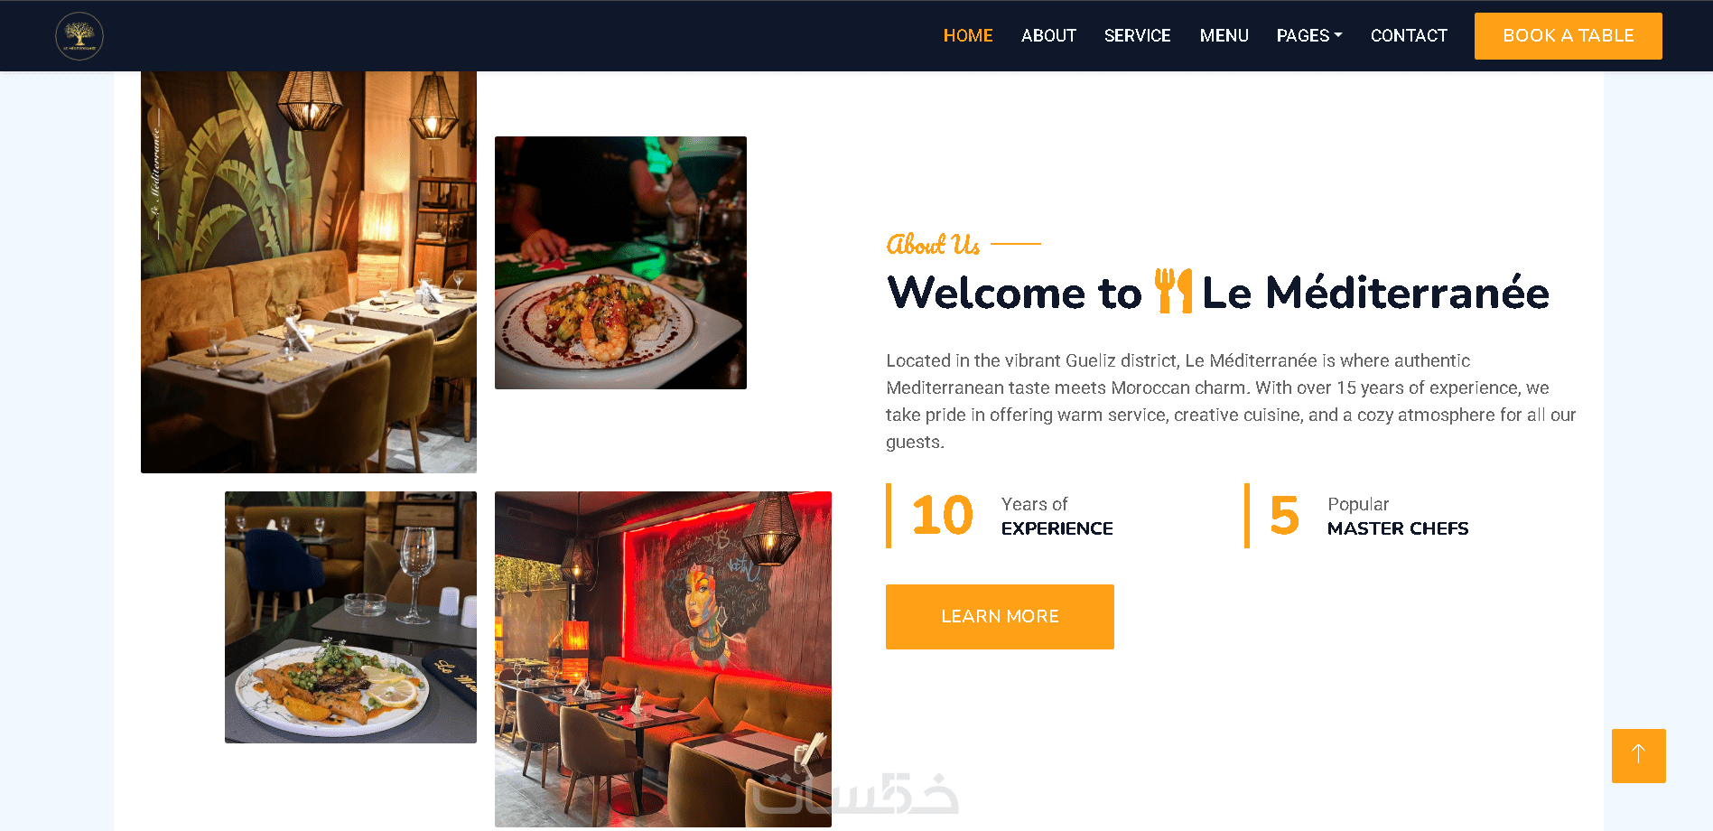Click the BOOK A TABLE button
This screenshot has width=1713, height=831.
[x=1569, y=36]
